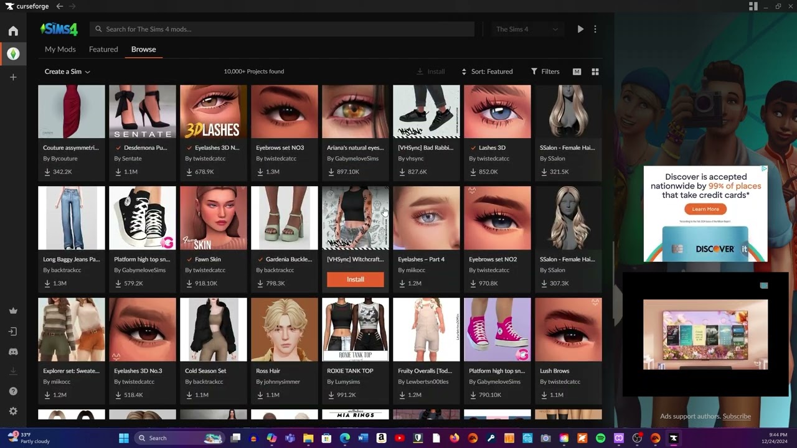This screenshot has height=448, width=797.
Task: Open the three-dot more options menu
Action: click(x=595, y=29)
